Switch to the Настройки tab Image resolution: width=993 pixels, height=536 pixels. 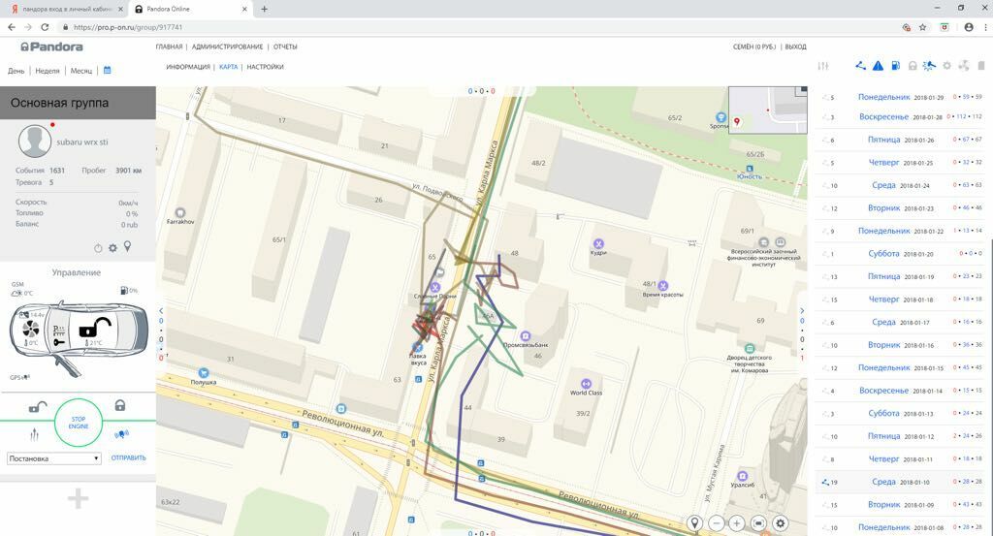tap(265, 67)
